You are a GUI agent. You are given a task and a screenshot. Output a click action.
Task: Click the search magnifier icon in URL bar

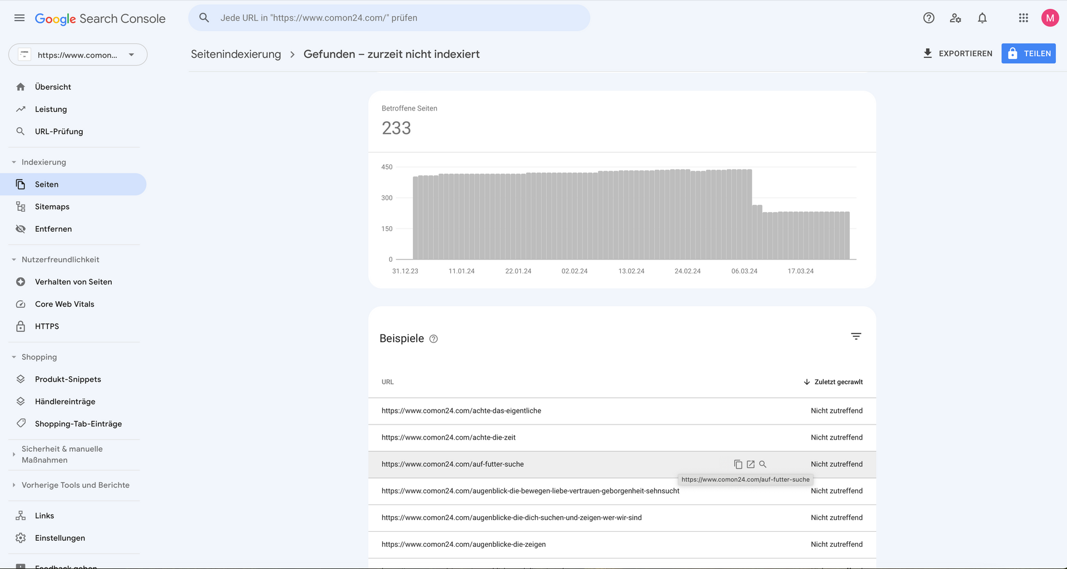[x=204, y=18]
